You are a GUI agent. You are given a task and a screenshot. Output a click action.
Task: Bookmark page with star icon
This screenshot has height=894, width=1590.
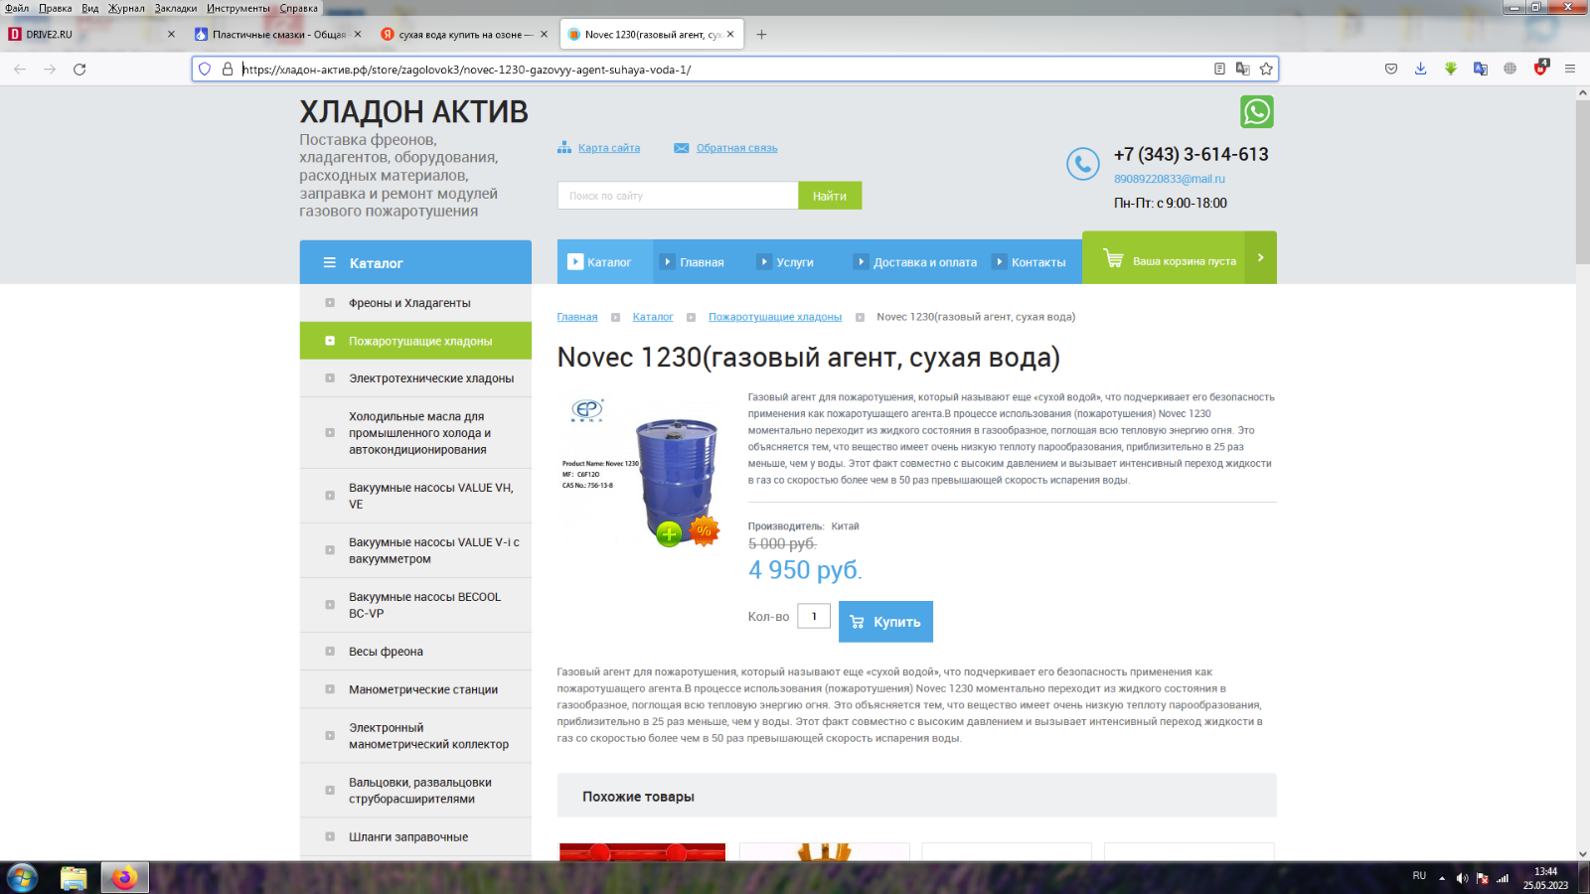pos(1266,69)
